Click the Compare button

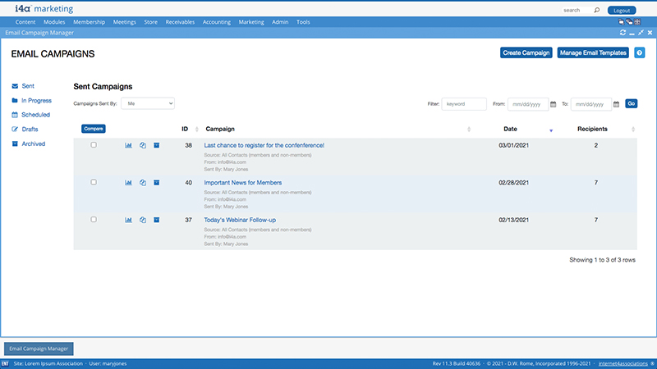pos(94,129)
